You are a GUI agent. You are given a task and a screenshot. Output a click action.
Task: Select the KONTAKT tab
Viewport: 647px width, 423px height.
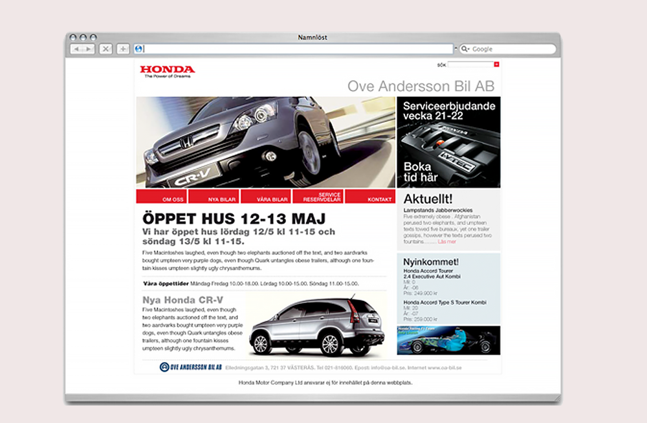coord(380,198)
